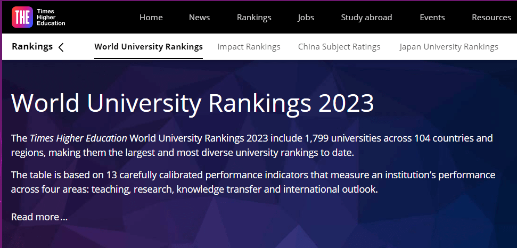Open the Home menu item
The width and height of the screenshot is (517, 248).
(x=151, y=18)
